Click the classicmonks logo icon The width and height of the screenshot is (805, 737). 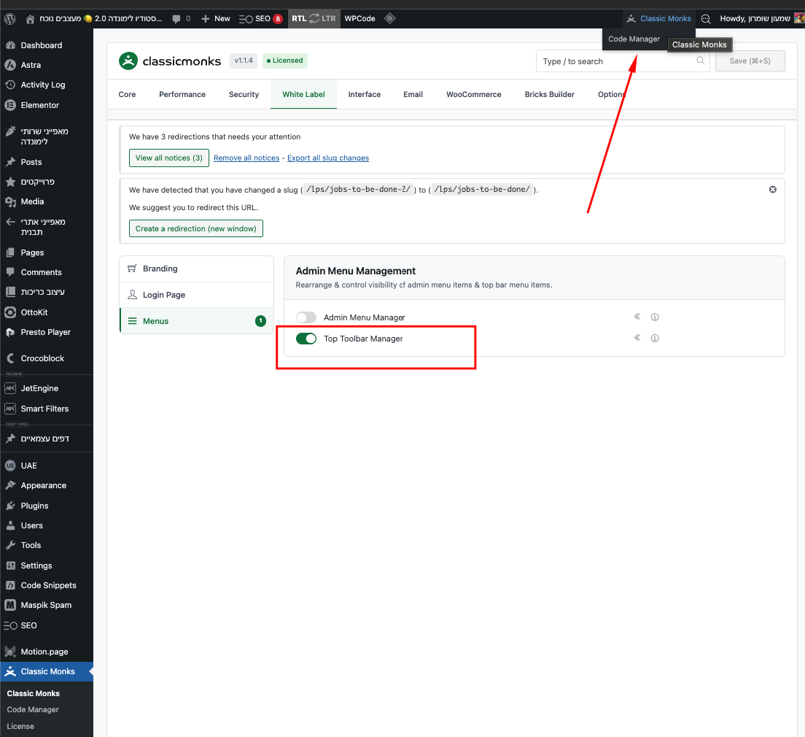128,61
